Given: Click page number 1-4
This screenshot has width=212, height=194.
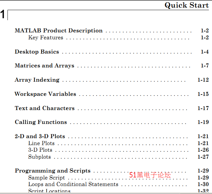Looking at the screenshot, I should (x=205, y=52).
